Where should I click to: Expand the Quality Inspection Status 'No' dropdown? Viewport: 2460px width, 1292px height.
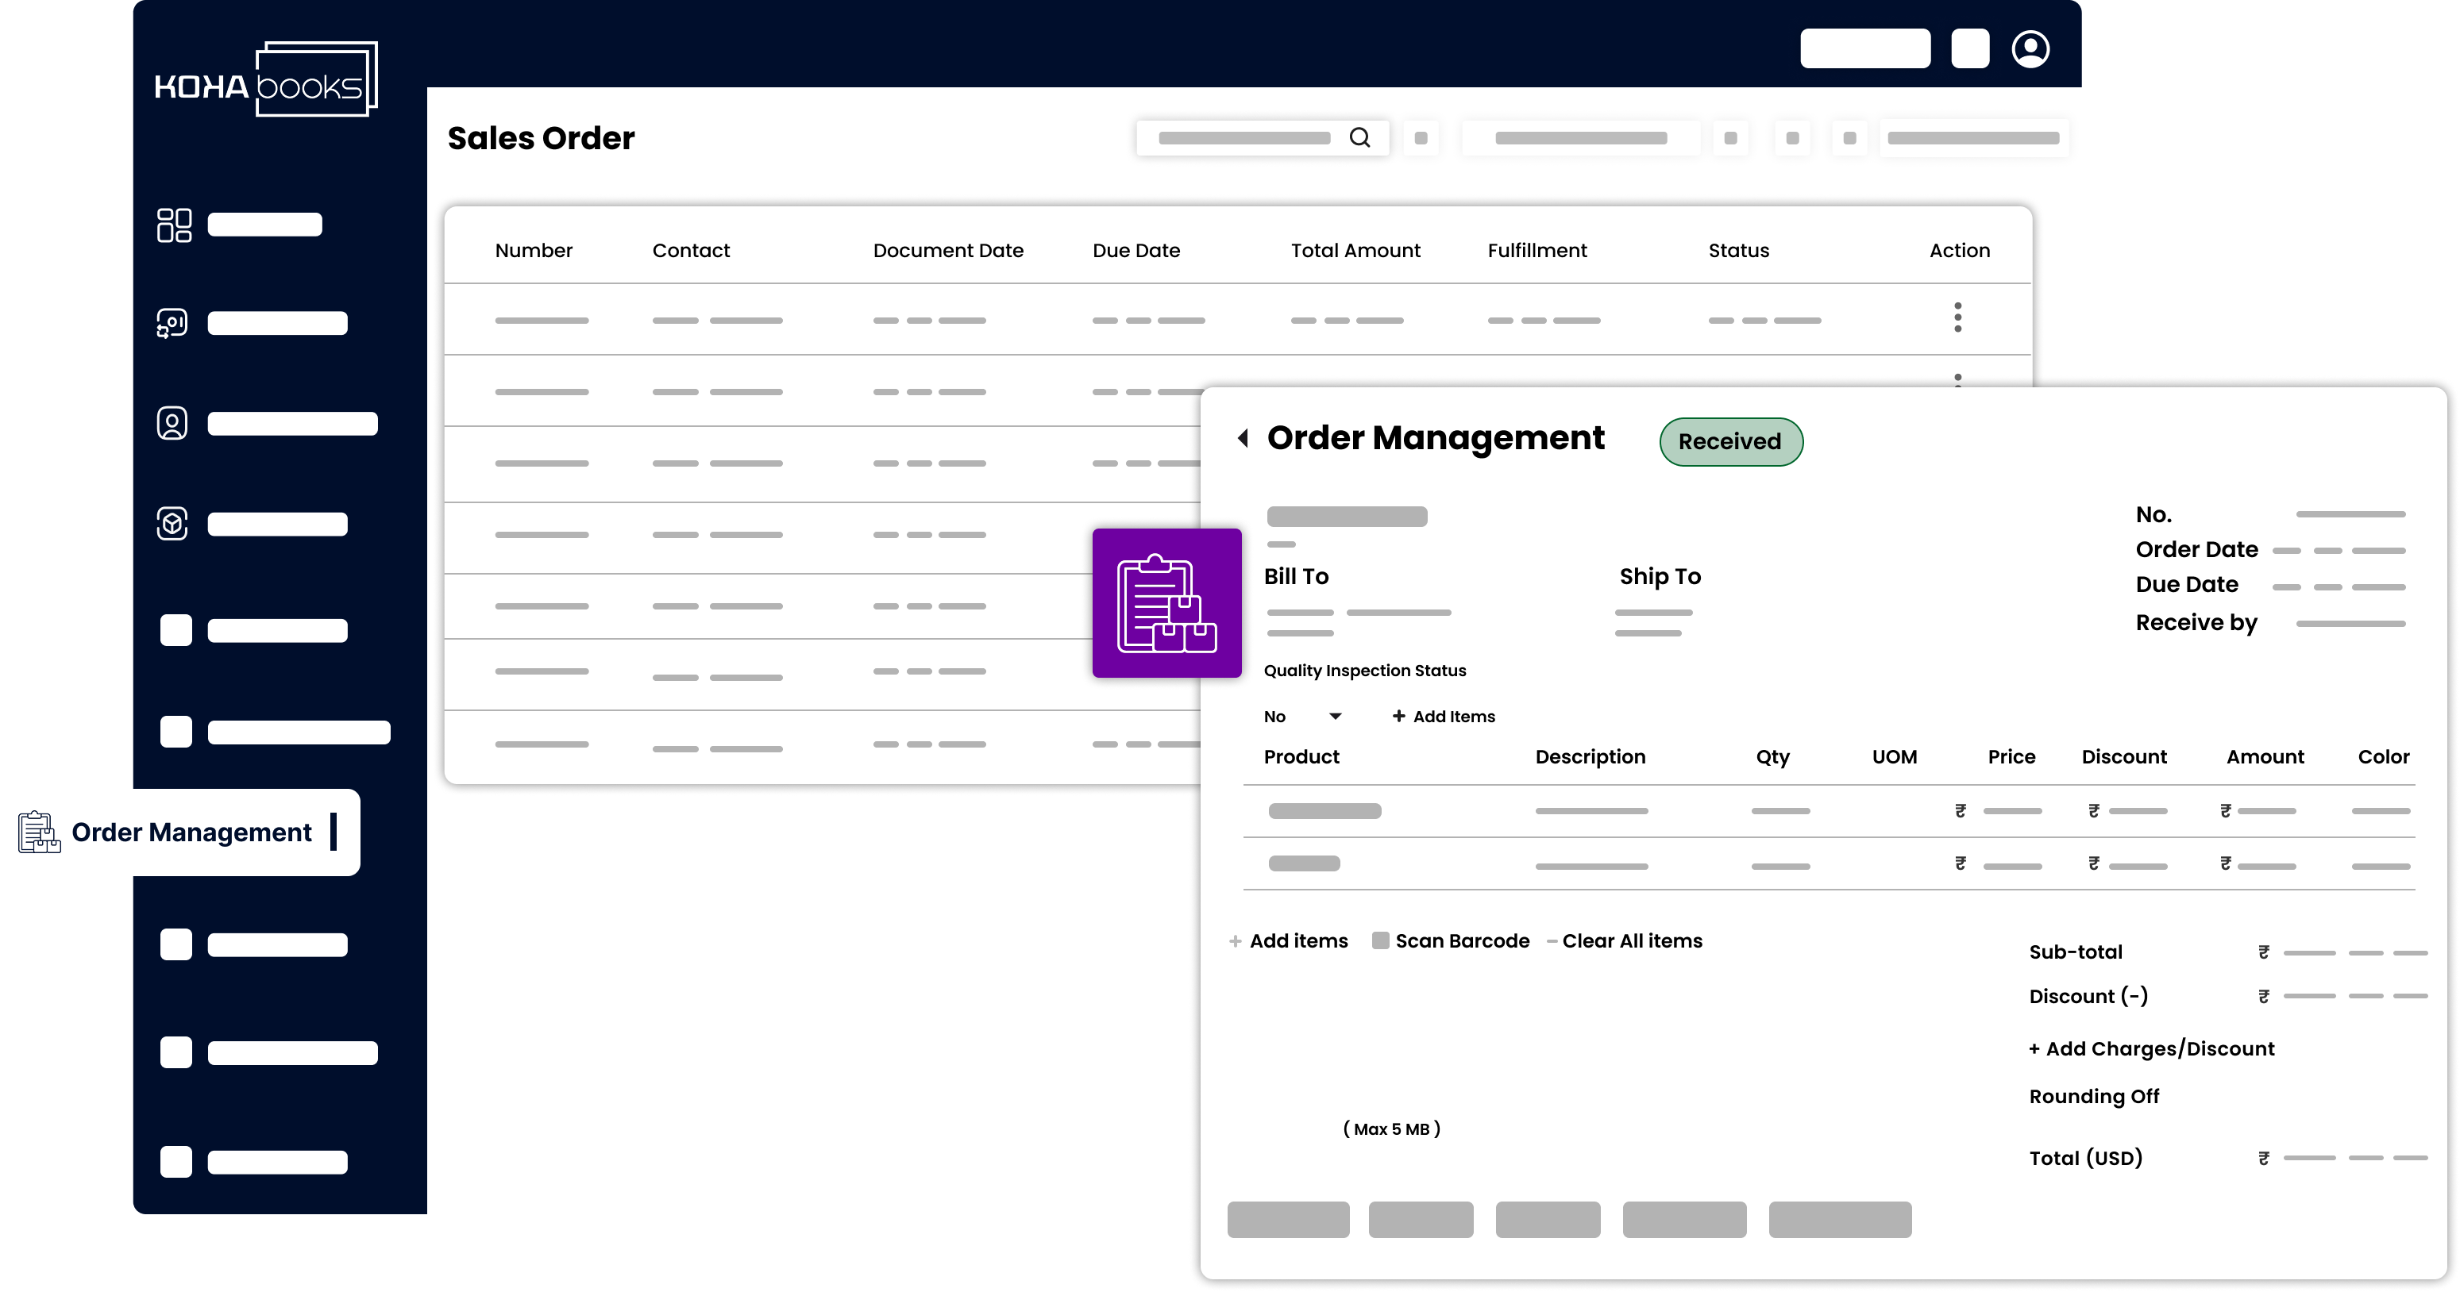(x=1335, y=717)
